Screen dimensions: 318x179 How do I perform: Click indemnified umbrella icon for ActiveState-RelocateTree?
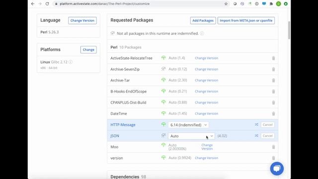pos(163,58)
